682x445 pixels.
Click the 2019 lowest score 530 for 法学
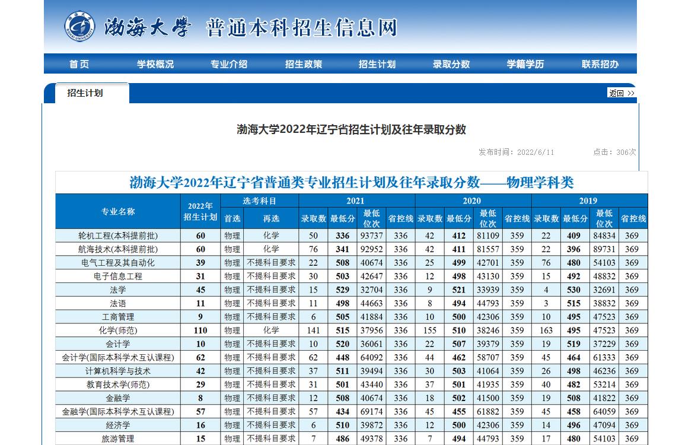click(x=573, y=290)
